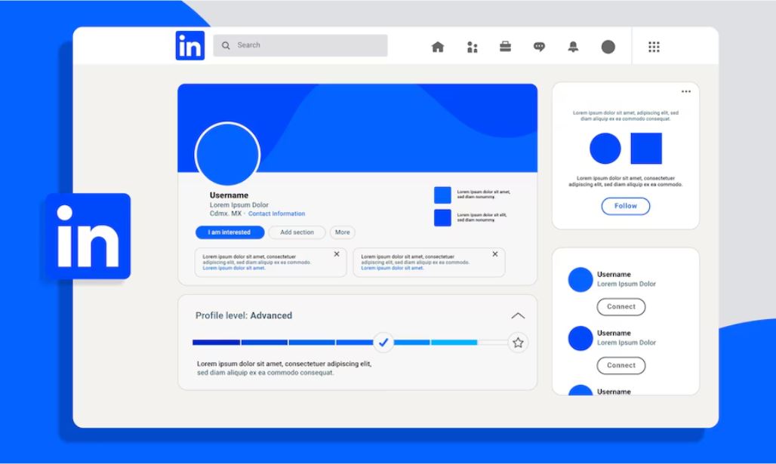Click the Cdmx. MX location text
776x464 pixels.
(x=226, y=214)
